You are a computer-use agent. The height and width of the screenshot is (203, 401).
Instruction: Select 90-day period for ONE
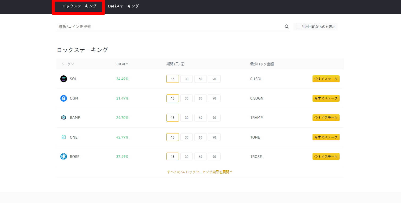[x=214, y=137]
